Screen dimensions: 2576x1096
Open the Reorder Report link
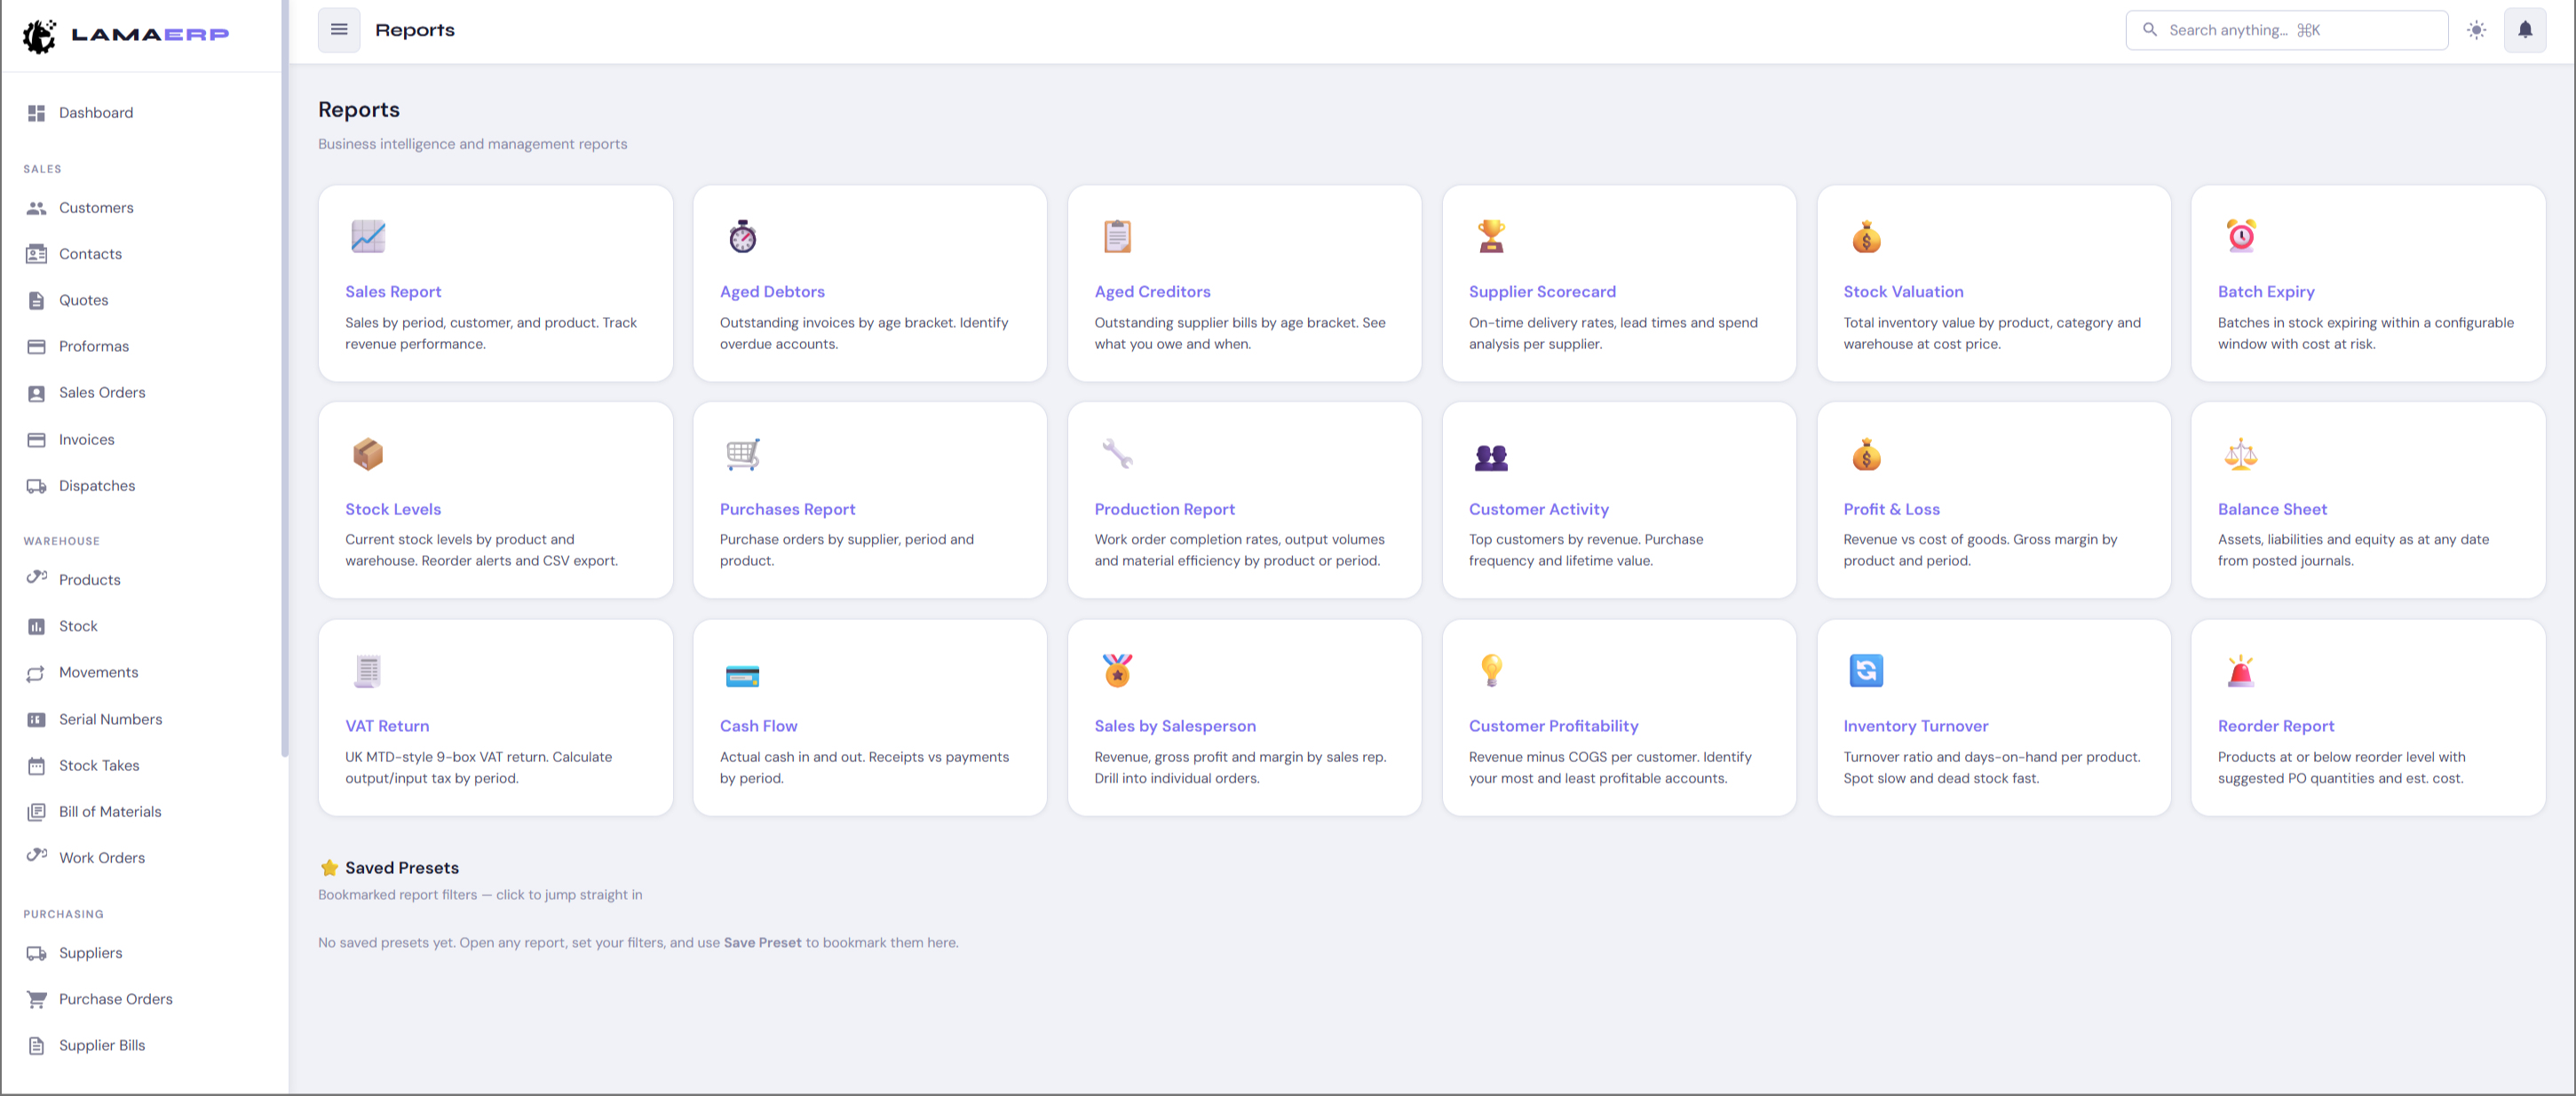pyautogui.click(x=2275, y=726)
